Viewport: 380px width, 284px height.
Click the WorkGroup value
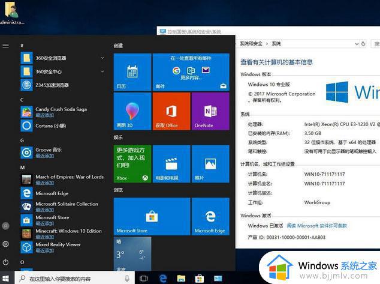317,202
